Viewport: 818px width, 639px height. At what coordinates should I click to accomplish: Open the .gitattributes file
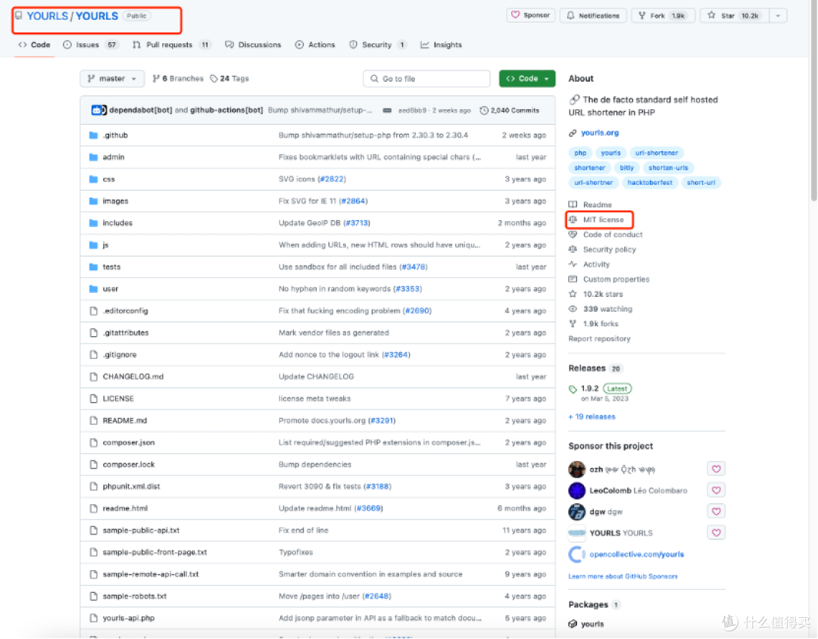coord(126,333)
